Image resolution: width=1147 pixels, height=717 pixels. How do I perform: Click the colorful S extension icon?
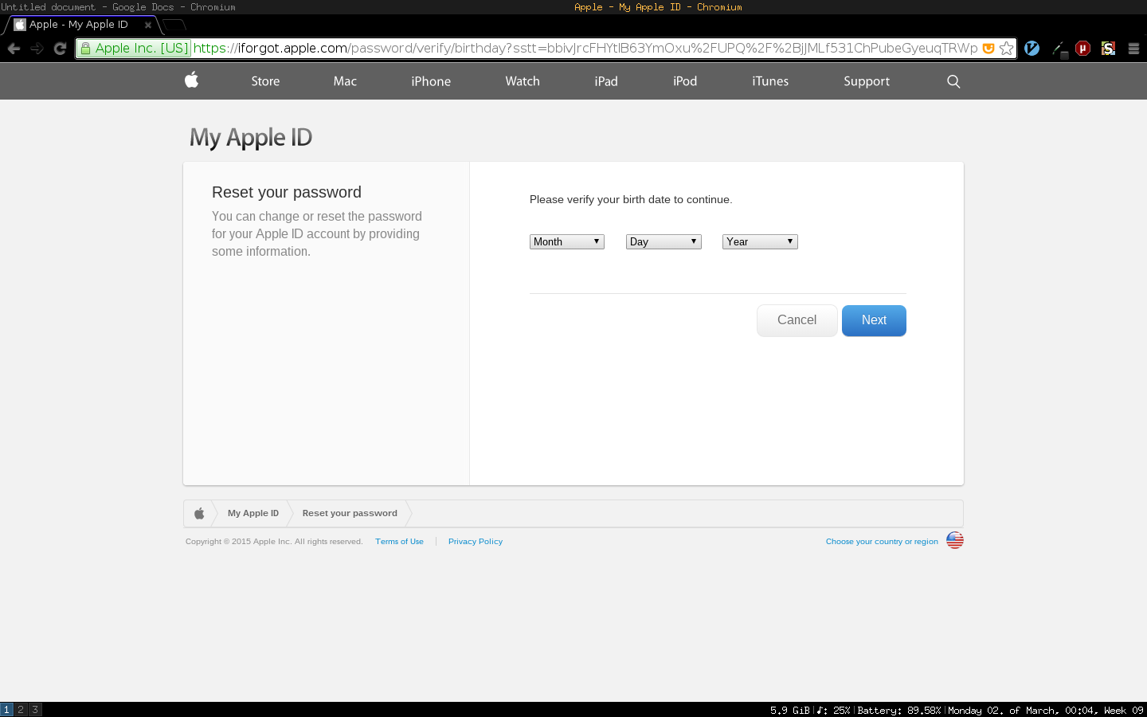1108,49
